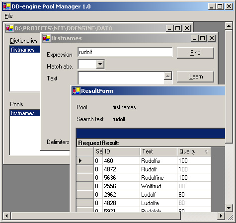Click the cell with text Wolftrud

(x=158, y=186)
